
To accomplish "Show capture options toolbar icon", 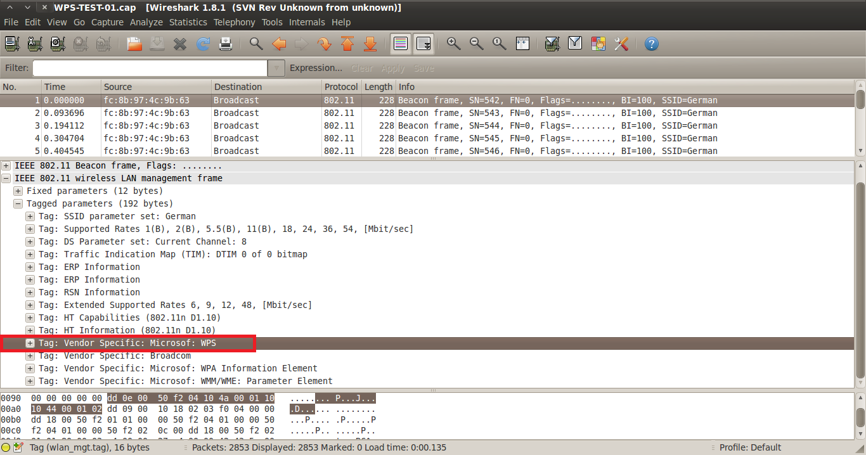I will pos(34,44).
